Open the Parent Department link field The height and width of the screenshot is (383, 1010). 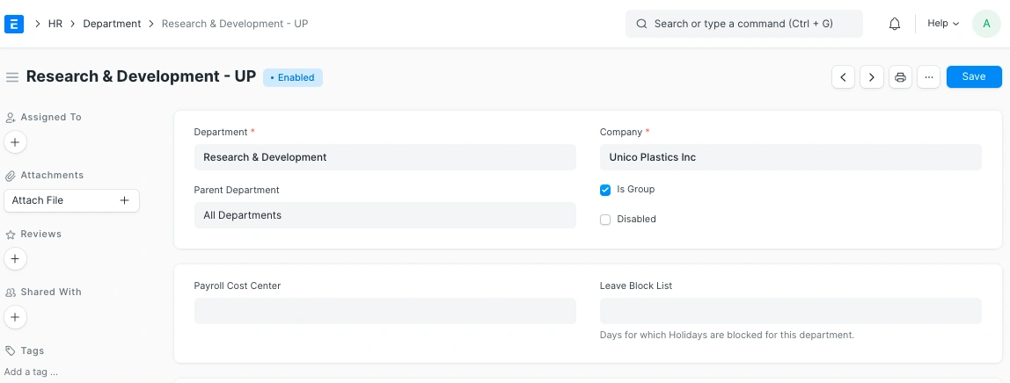(x=384, y=215)
